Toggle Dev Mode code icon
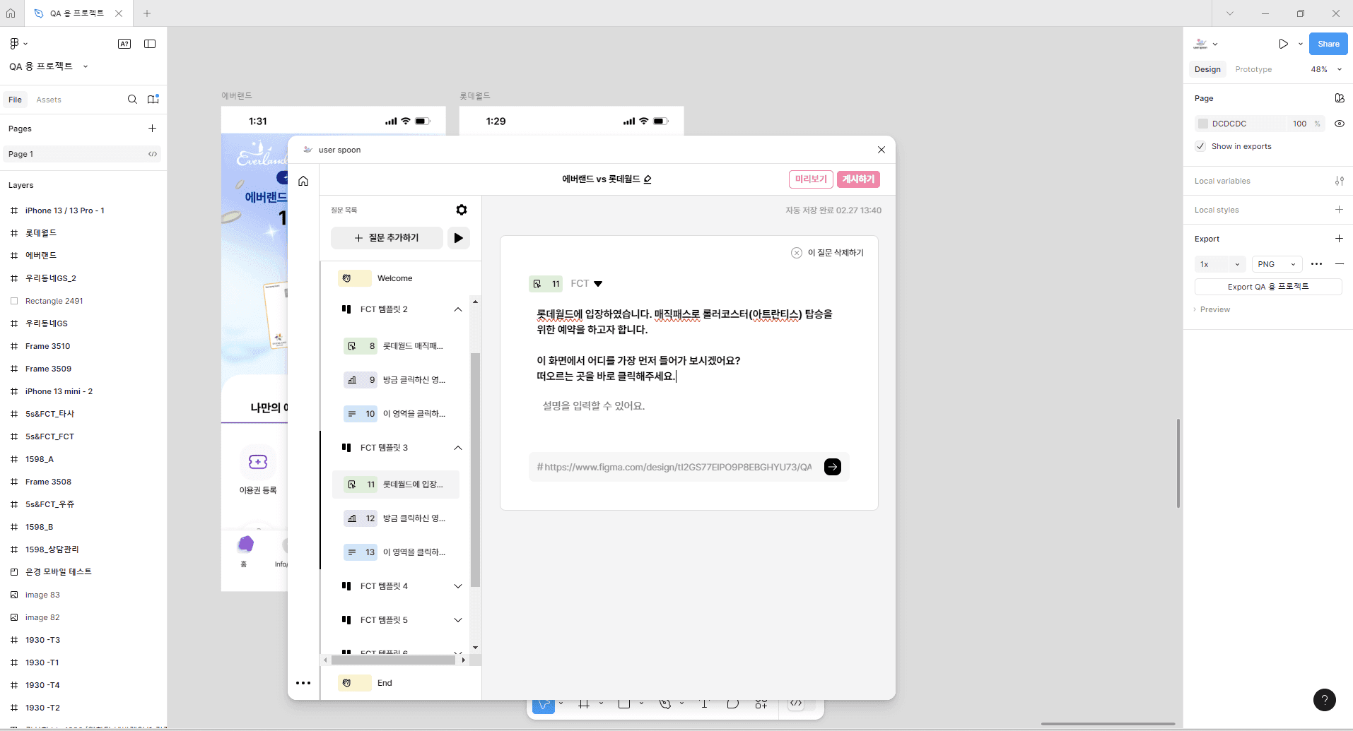The width and height of the screenshot is (1353, 731). [796, 703]
